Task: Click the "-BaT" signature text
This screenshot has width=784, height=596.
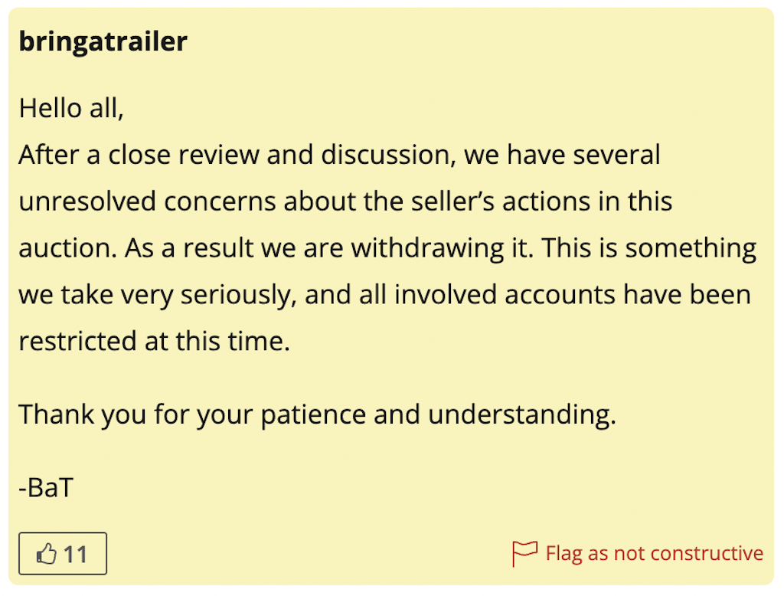Action: [x=45, y=487]
